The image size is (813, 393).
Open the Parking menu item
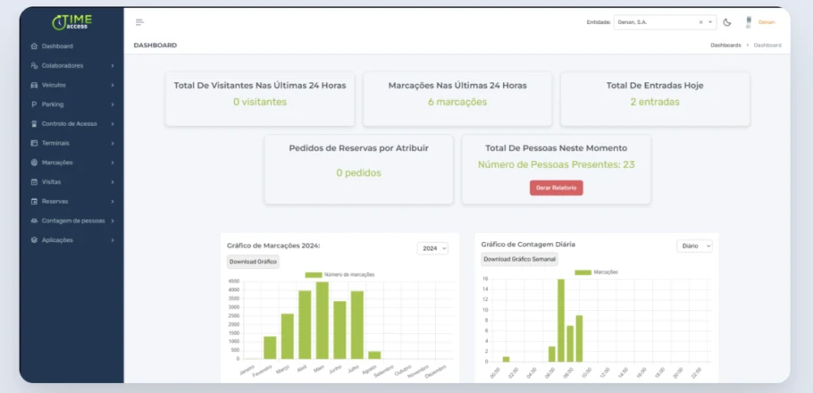coord(72,105)
